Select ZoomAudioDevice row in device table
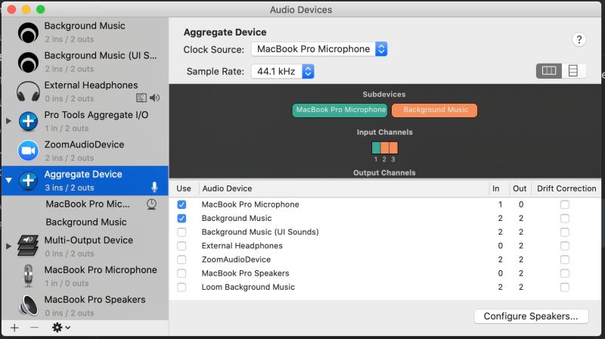 (385, 260)
